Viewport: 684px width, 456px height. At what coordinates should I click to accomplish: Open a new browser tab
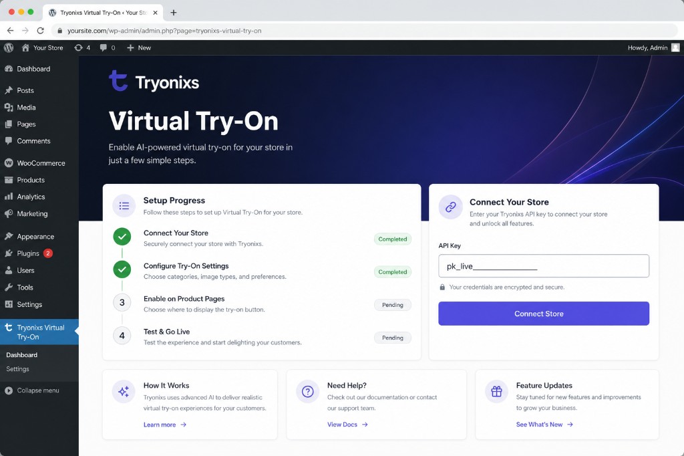[174, 13]
